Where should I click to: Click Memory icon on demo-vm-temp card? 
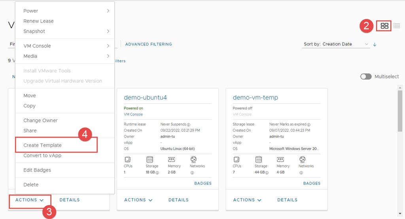click(280, 160)
